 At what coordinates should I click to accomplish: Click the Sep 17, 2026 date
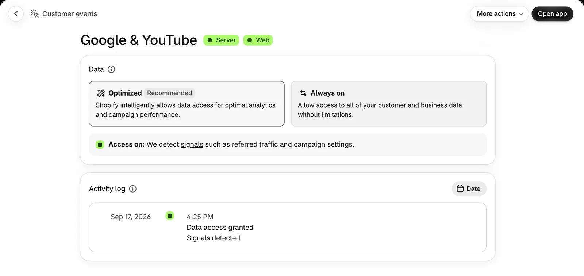pos(131,217)
